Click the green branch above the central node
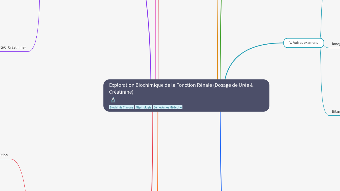 tap(220, 40)
